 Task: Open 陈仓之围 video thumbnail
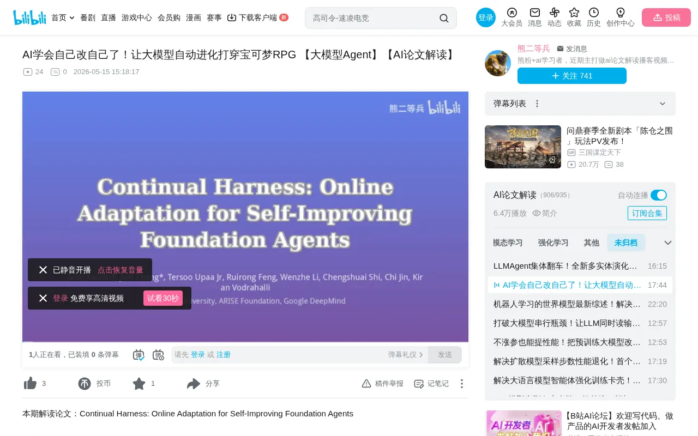coord(523,147)
